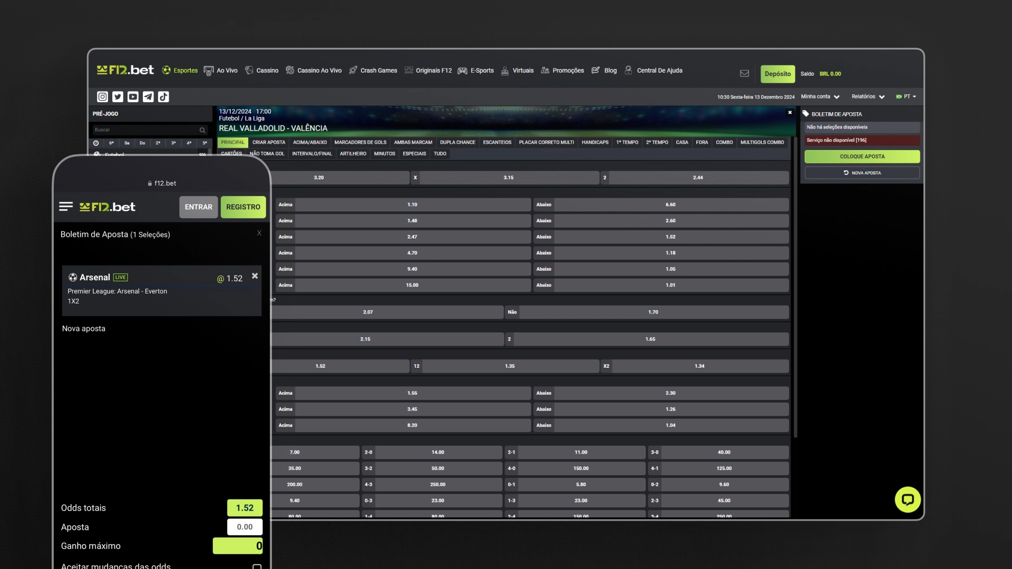Click the Buscar search field
Image resolution: width=1012 pixels, height=569 pixels.
click(150, 130)
